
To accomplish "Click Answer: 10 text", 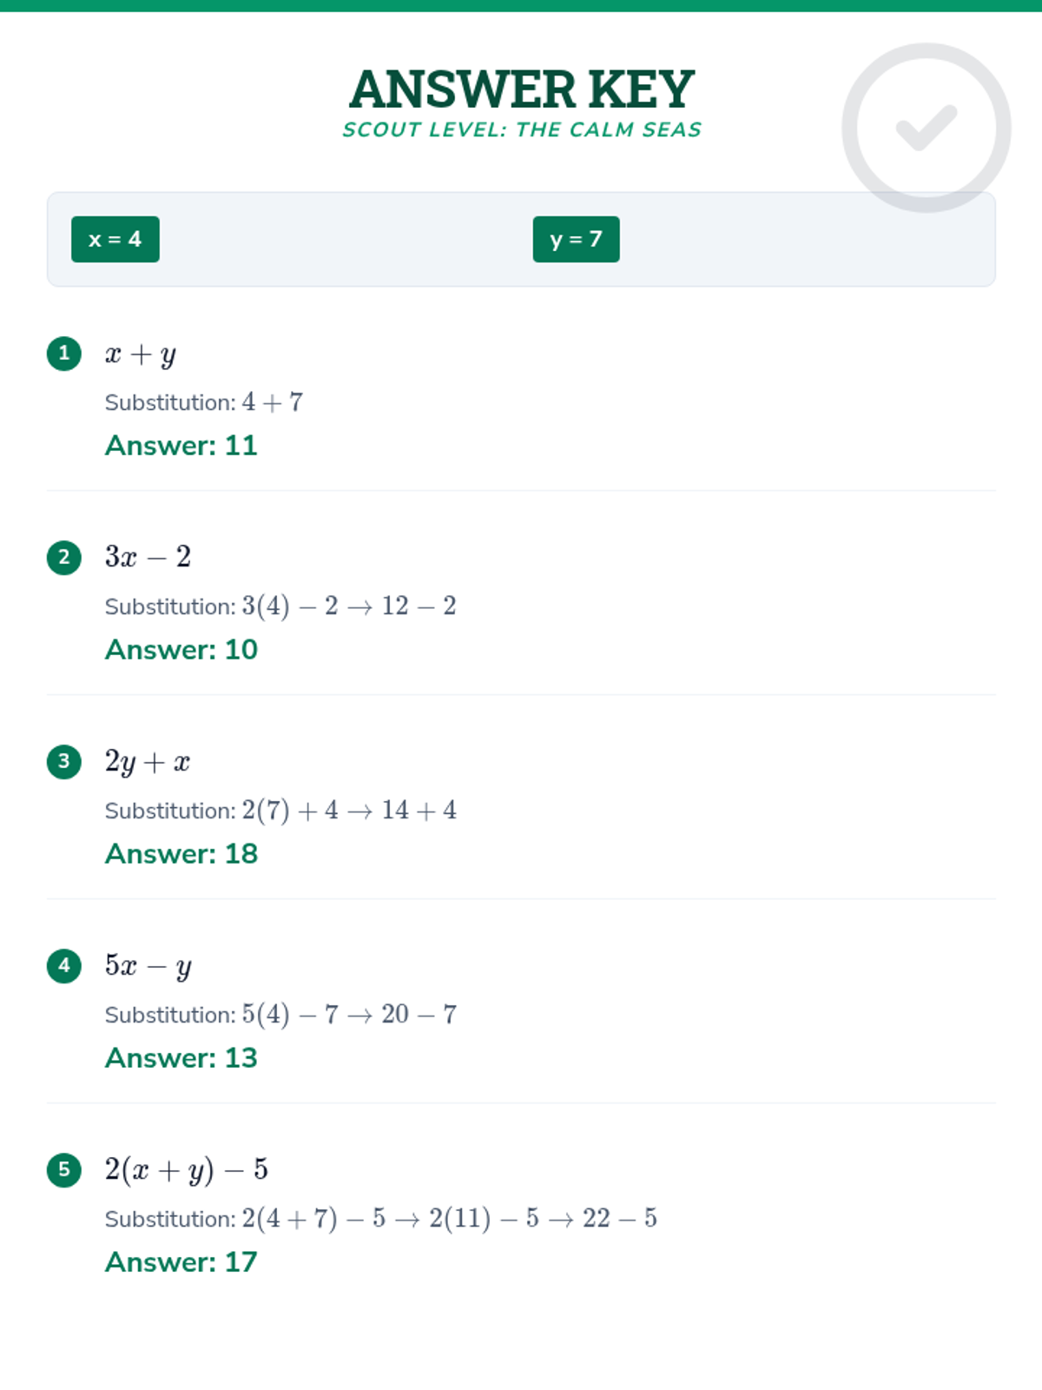I will point(181,650).
